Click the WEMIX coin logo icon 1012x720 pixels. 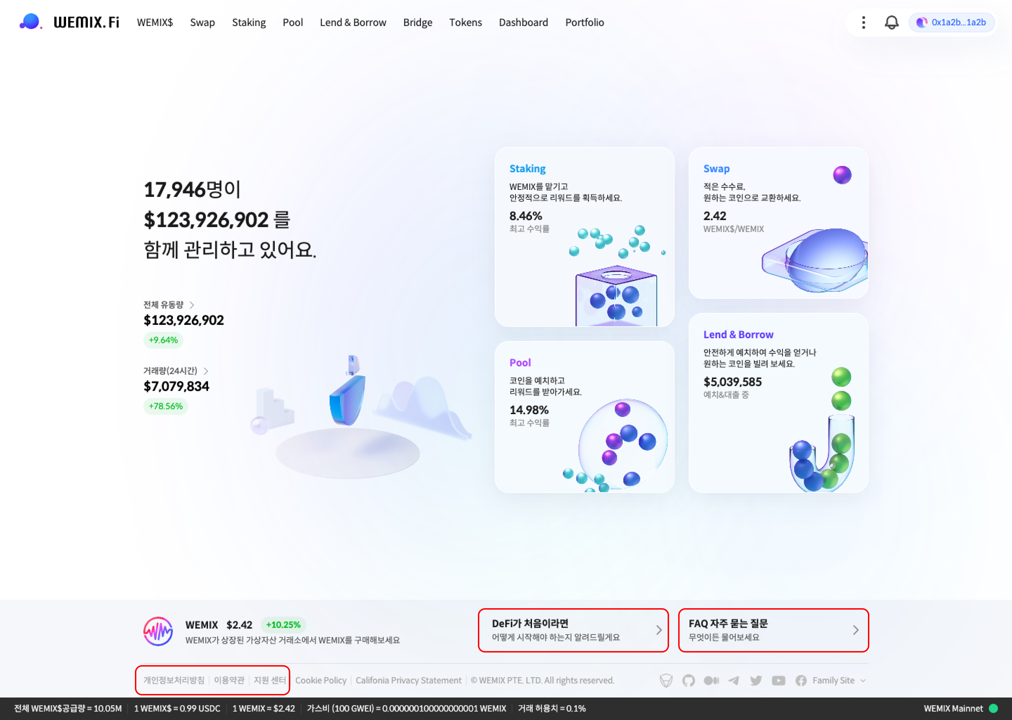pos(158,631)
